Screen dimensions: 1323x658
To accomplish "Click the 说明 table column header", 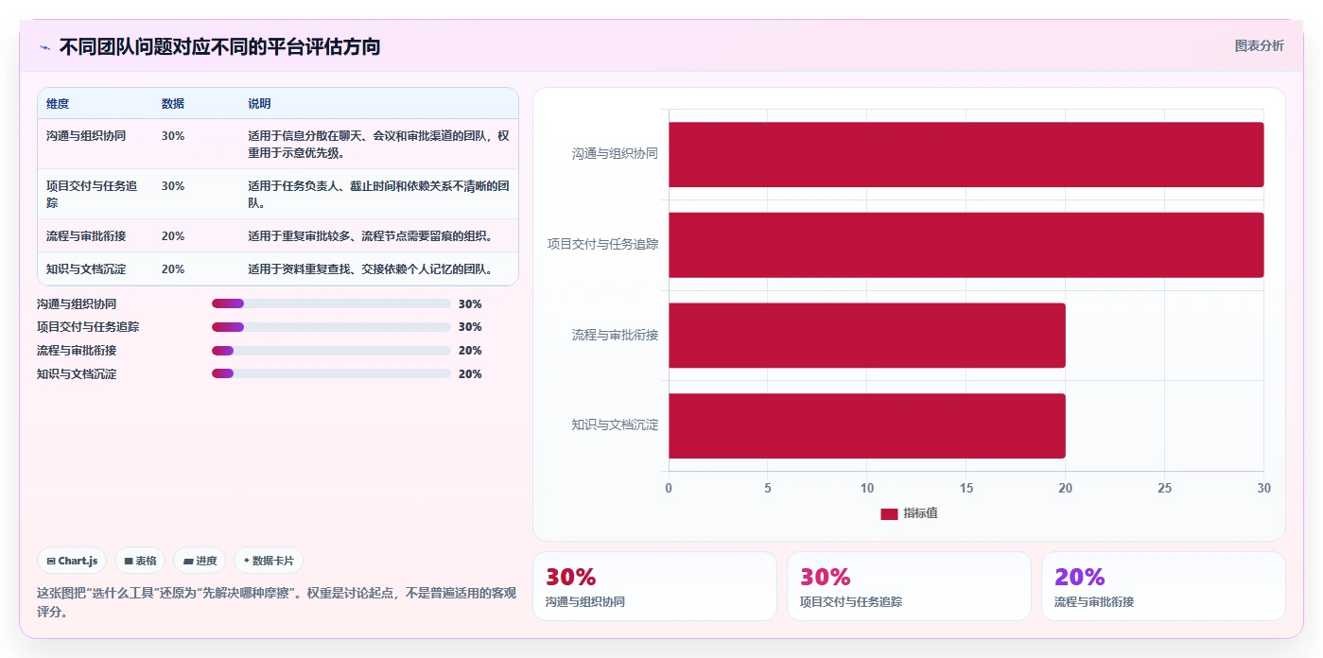I will point(259,104).
